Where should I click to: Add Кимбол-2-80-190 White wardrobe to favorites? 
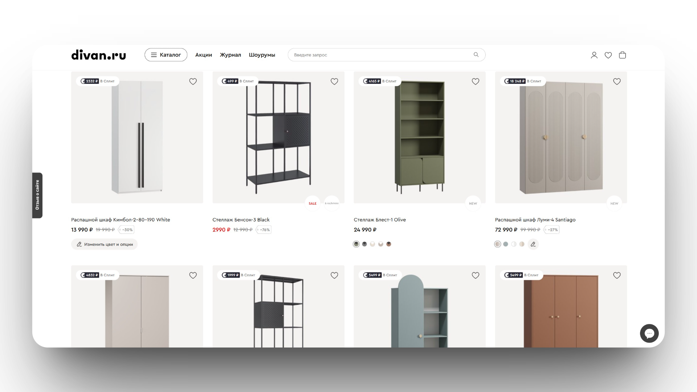(x=193, y=82)
